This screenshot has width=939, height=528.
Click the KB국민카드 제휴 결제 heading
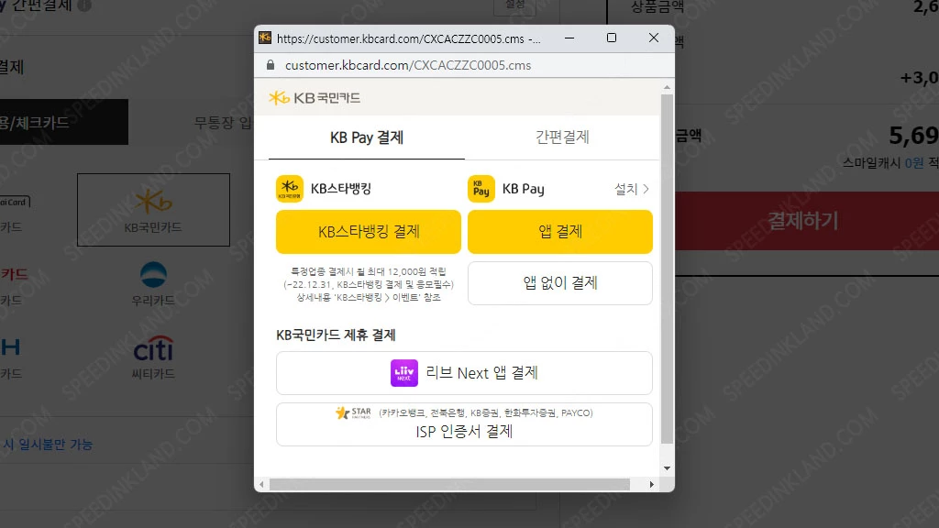[x=336, y=335]
